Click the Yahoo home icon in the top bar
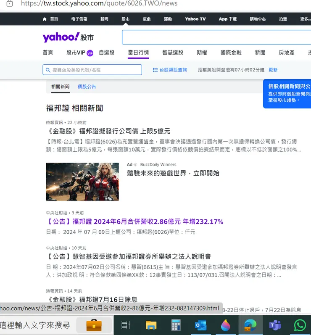311x335 pixels. pos(45,19)
